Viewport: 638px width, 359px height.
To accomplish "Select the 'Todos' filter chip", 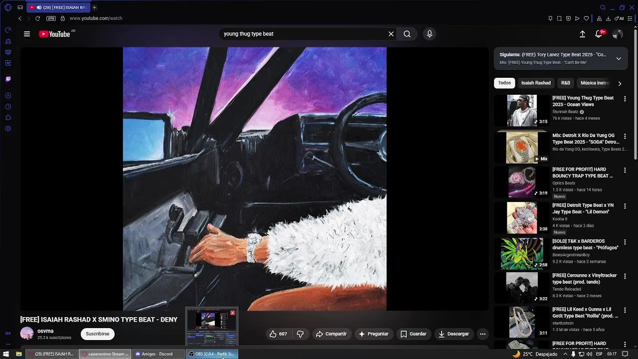I will tap(504, 83).
